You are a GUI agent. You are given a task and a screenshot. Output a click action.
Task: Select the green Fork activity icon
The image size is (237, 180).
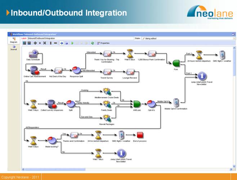(x=176, y=63)
